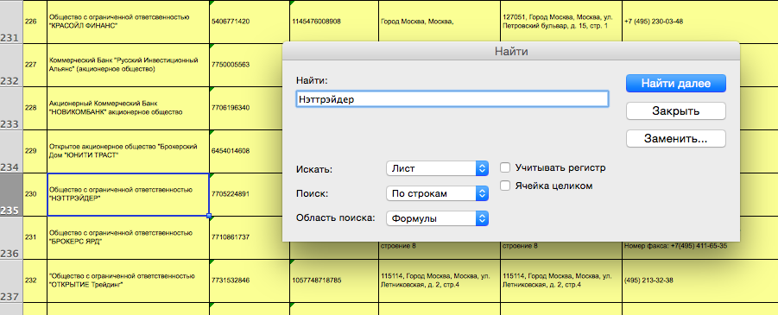Image resolution: width=778 pixels, height=315 pixels.
Task: Select sequence number cell 230
Action: (x=35, y=195)
